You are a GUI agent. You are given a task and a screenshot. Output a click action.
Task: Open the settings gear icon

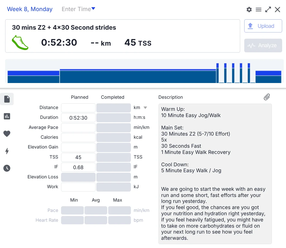click(x=249, y=10)
